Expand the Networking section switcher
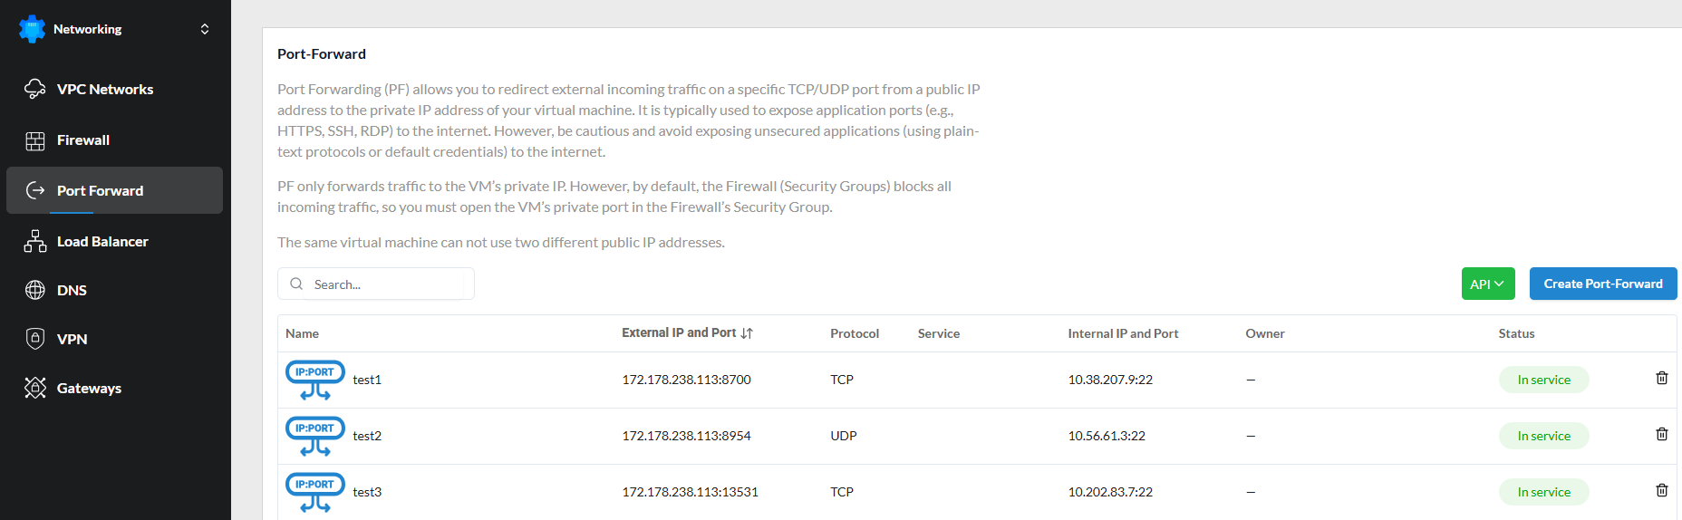This screenshot has width=1682, height=520. (205, 29)
